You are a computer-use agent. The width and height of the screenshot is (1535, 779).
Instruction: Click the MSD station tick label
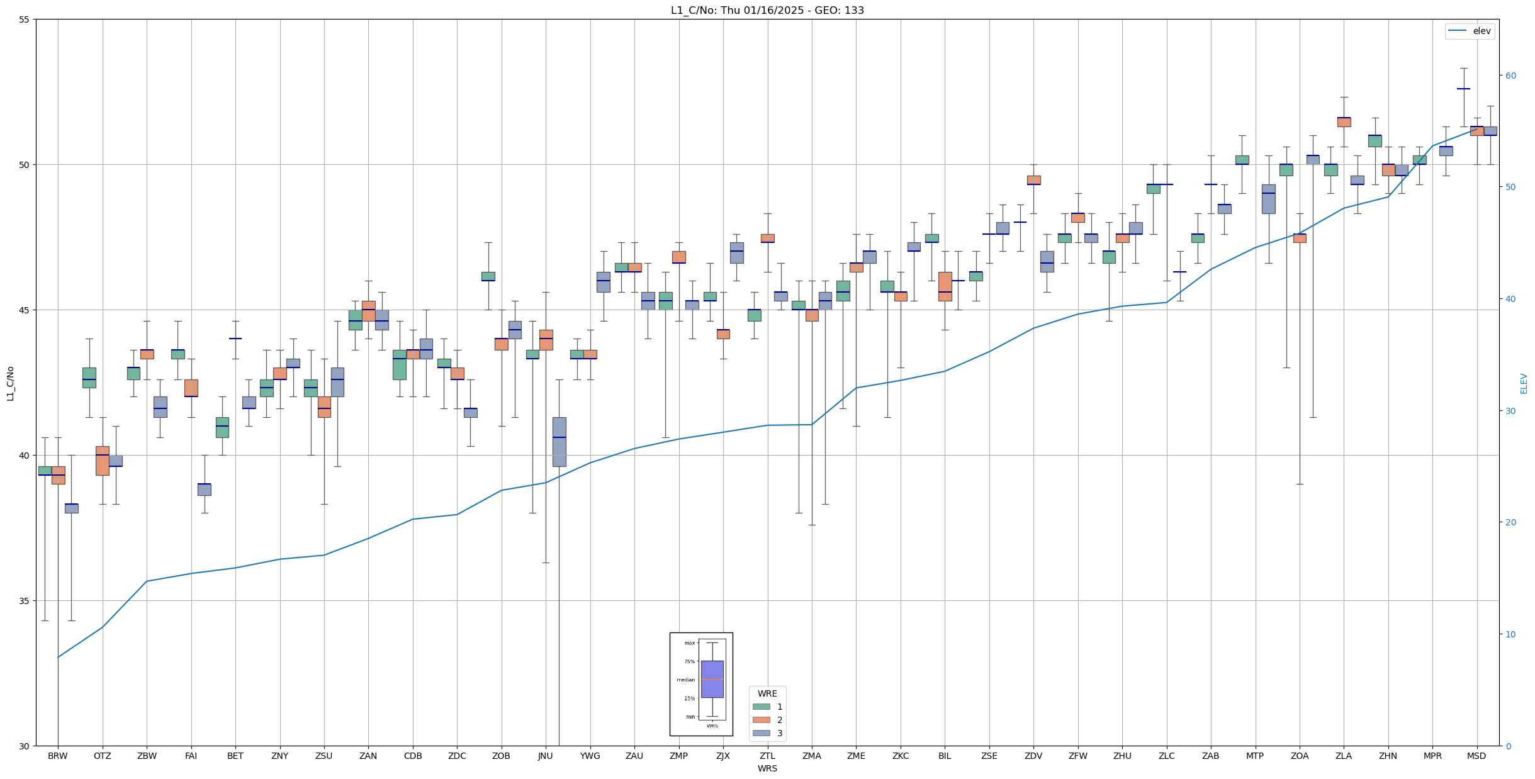(1476, 756)
